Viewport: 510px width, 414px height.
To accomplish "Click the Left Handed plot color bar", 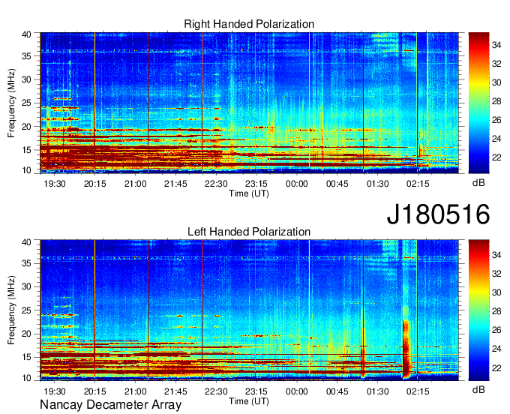I will tap(478, 310).
